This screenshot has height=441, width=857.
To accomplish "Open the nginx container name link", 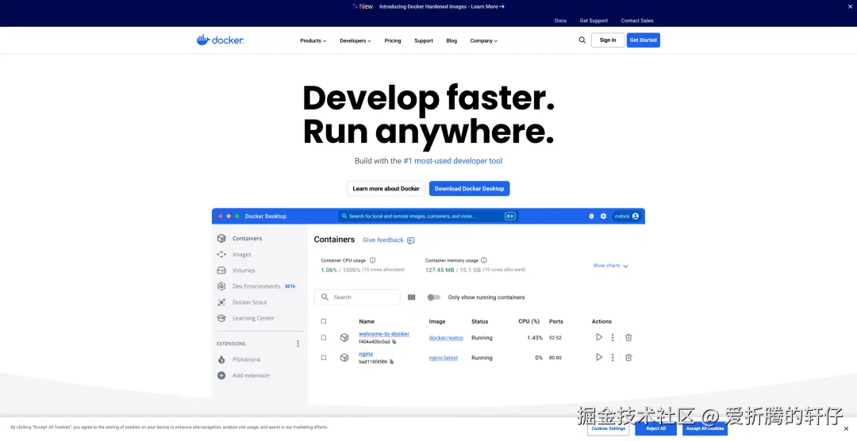I will click(366, 354).
